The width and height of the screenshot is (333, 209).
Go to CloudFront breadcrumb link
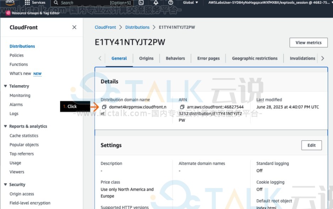click(x=105, y=27)
